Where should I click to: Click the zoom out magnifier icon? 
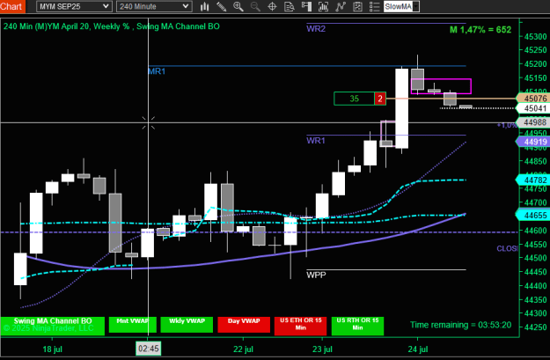(x=255, y=6)
